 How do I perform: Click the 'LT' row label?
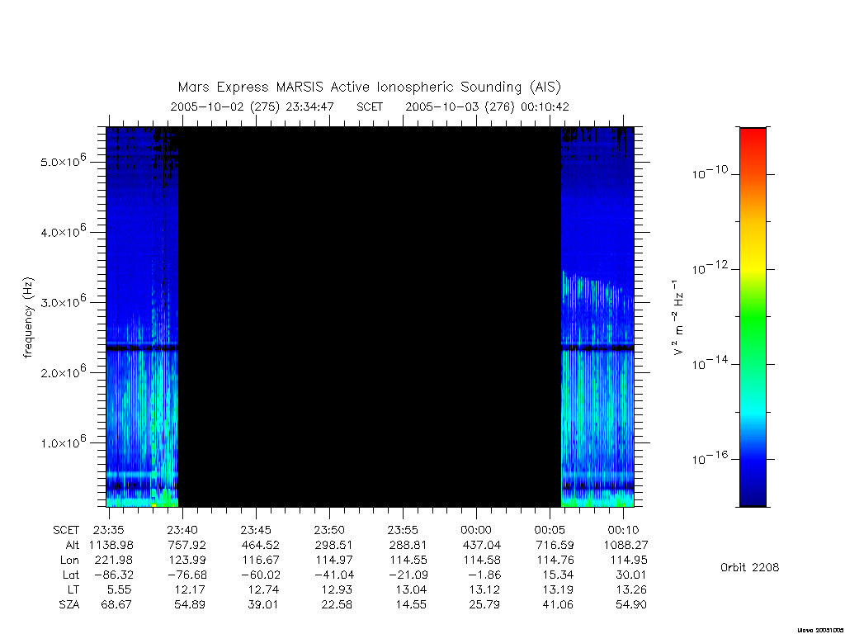[73, 589]
